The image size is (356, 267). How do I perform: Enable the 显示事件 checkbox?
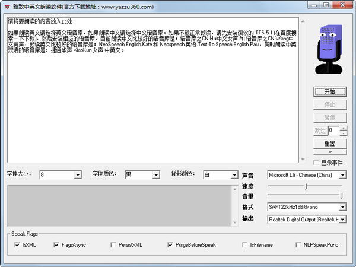click(316, 163)
